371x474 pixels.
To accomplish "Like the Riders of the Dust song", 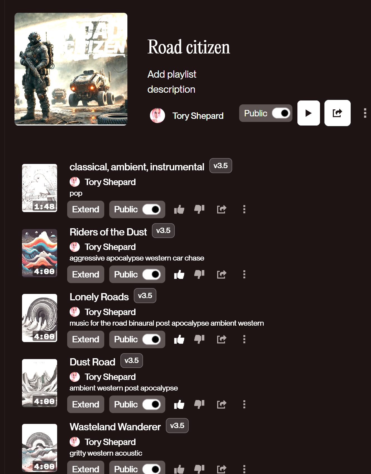I will coord(179,274).
